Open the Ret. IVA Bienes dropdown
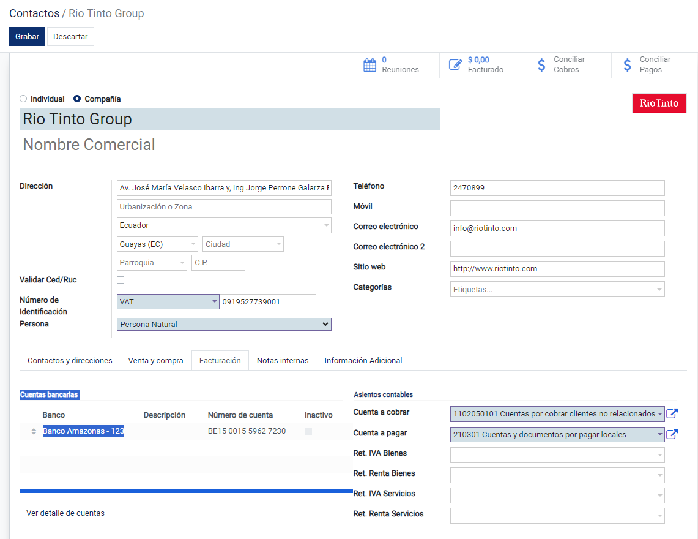 click(x=557, y=455)
